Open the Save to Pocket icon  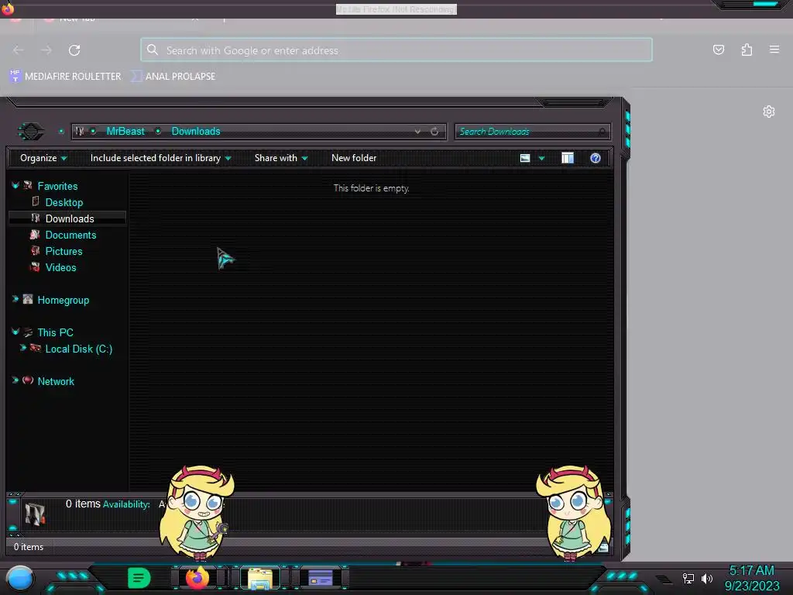pyautogui.click(x=718, y=50)
